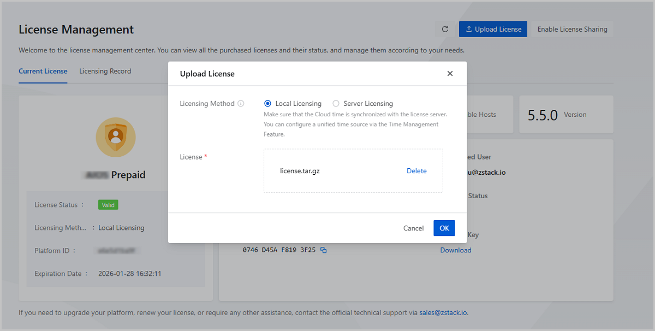655x331 pixels.
Task: Copy the 0746 D45A F819 3F25 code
Action: click(324, 250)
